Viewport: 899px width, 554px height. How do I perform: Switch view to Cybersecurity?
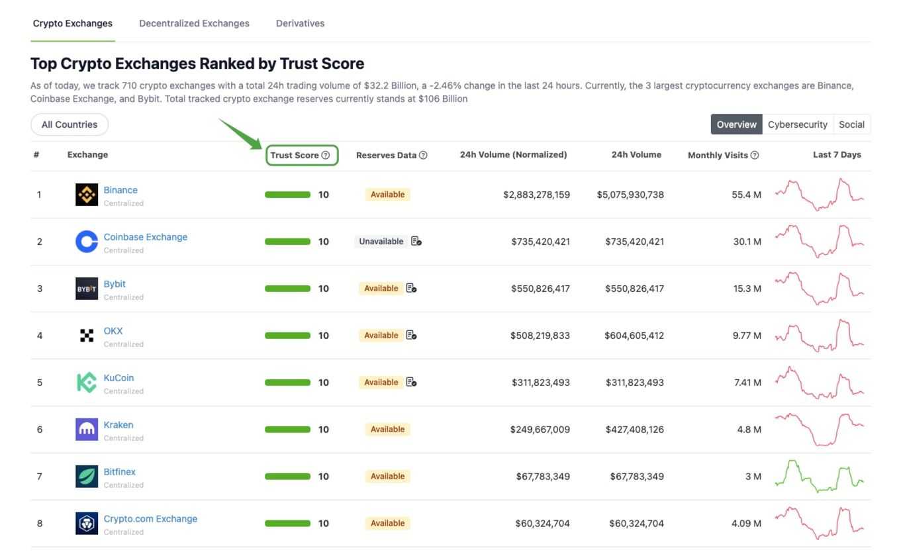[x=797, y=124]
